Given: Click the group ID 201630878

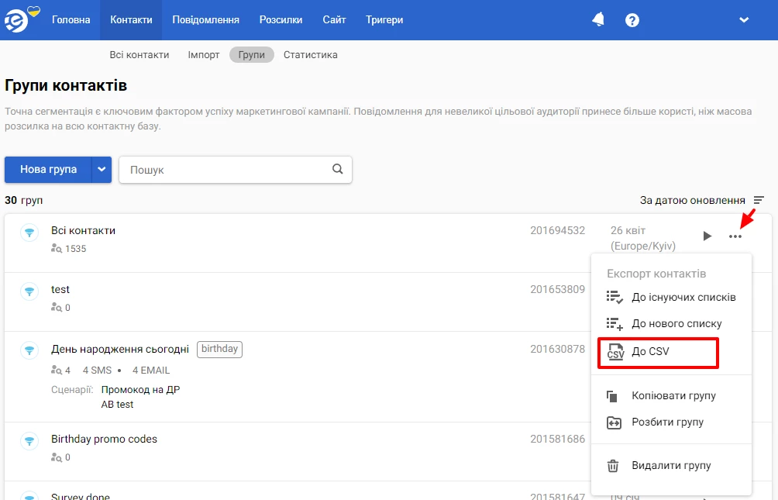Looking at the screenshot, I should (x=557, y=349).
